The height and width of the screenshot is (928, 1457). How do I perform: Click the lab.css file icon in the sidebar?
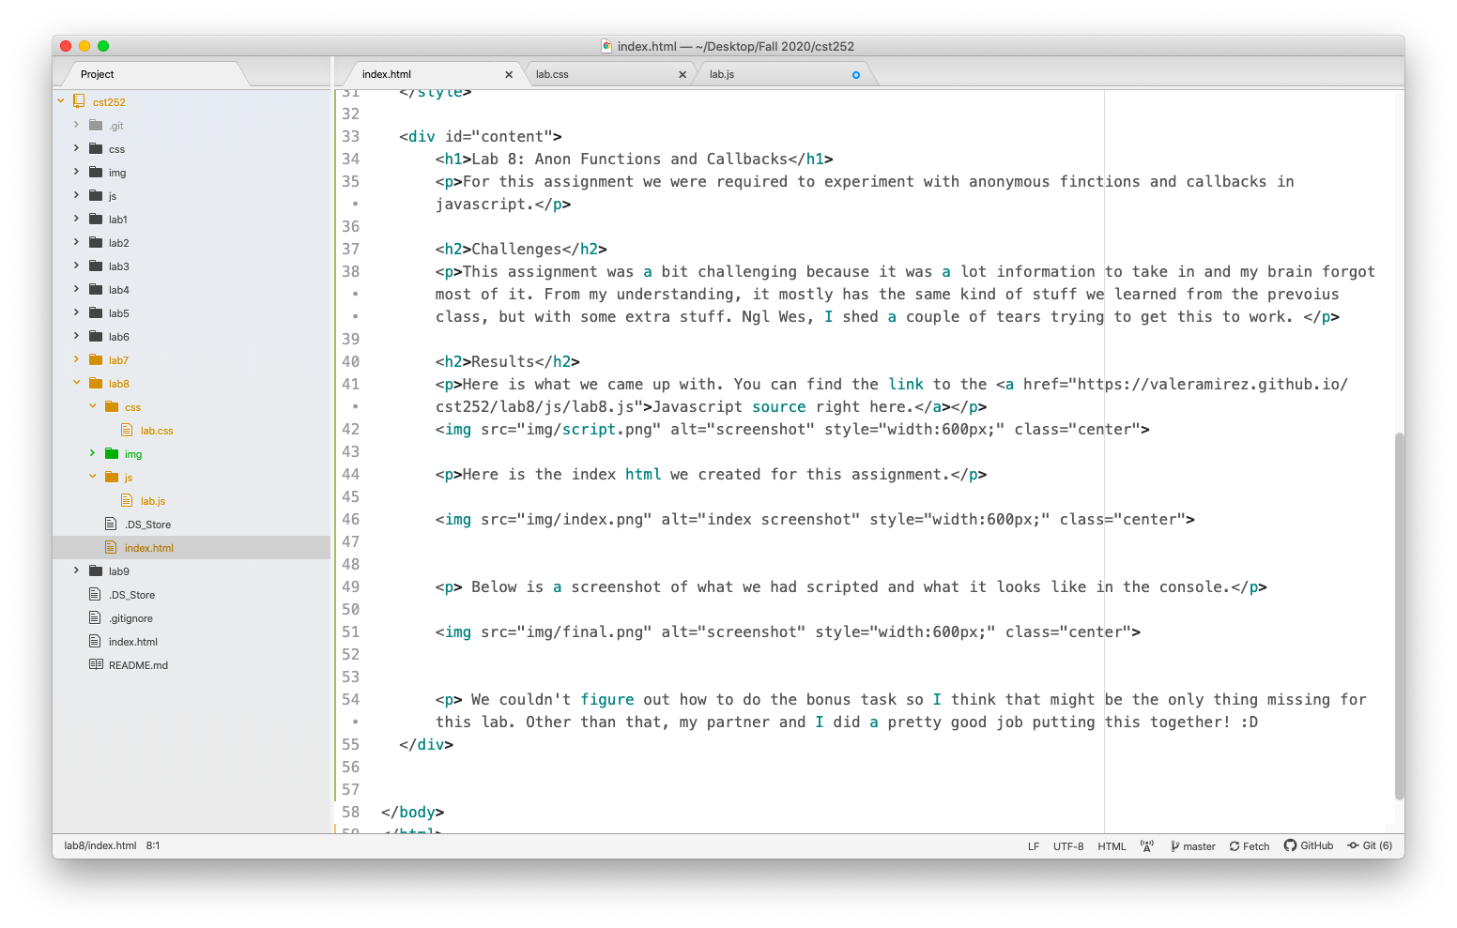(x=127, y=430)
